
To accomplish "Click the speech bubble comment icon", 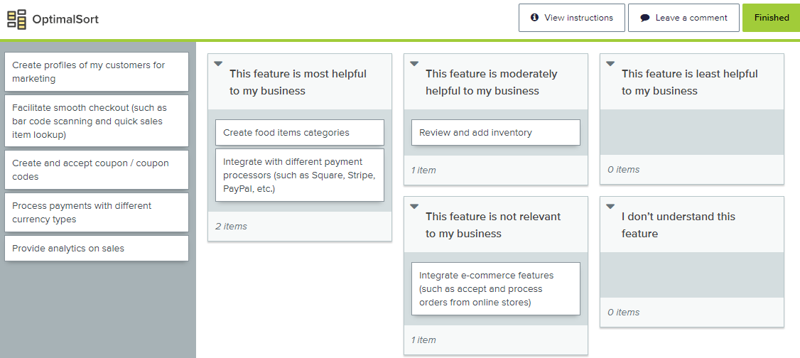I will click(644, 18).
